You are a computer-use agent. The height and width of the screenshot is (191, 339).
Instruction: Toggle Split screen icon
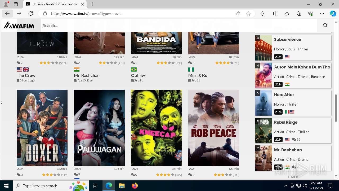coord(275,14)
